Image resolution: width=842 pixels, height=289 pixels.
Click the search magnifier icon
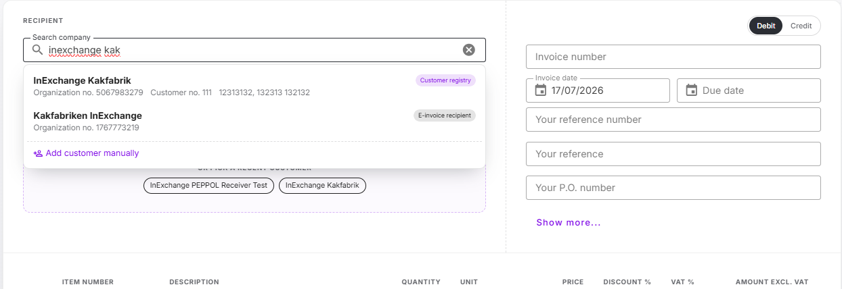[x=37, y=50]
